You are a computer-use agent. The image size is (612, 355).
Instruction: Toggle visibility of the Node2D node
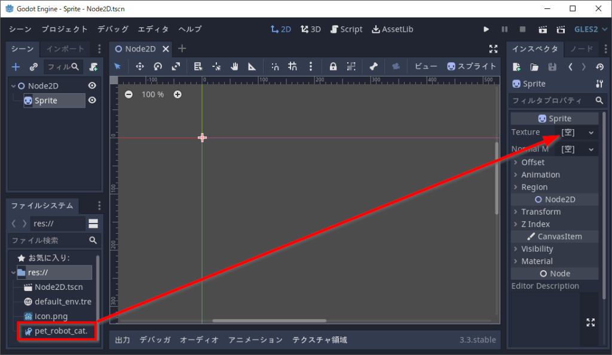point(92,85)
